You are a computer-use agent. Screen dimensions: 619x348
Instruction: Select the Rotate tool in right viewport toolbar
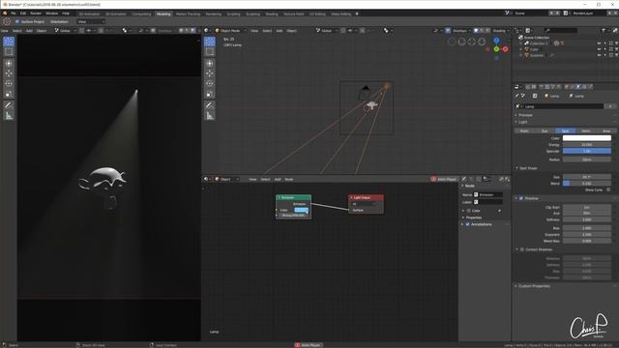tap(210, 84)
